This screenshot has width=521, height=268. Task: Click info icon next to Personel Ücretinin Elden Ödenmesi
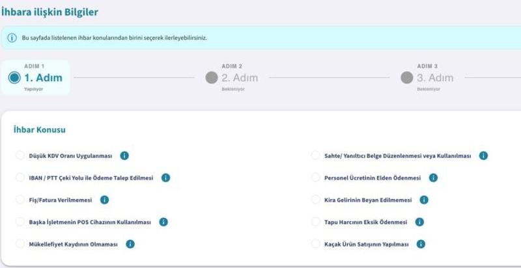pyautogui.click(x=433, y=178)
